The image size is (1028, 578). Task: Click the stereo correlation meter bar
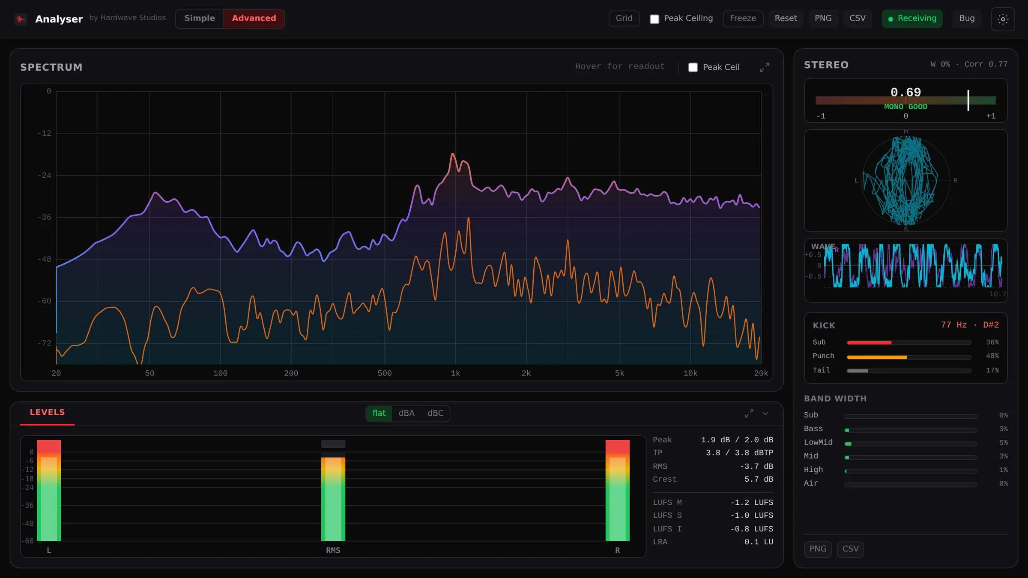click(905, 101)
